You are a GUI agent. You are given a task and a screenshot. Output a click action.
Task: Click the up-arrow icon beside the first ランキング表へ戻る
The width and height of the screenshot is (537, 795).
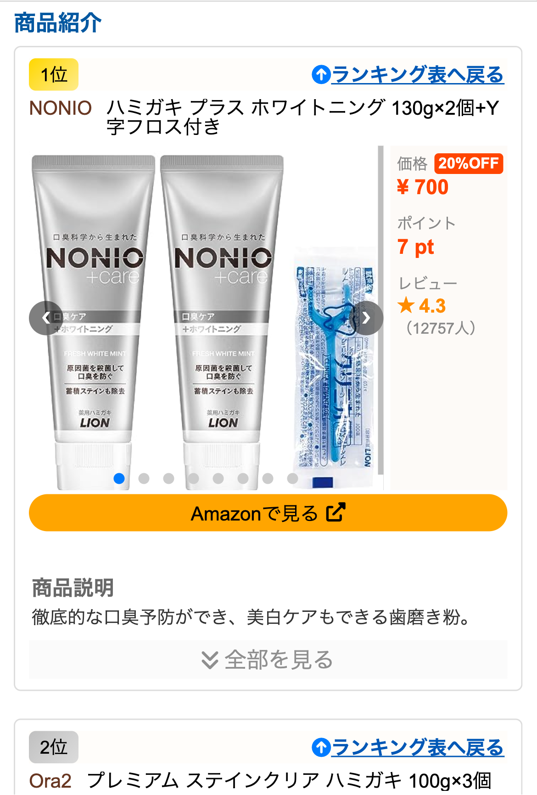pyautogui.click(x=321, y=74)
